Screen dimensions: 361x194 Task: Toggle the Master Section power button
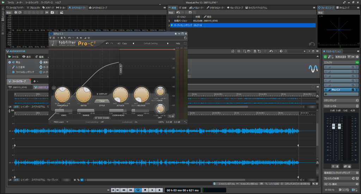325,57
